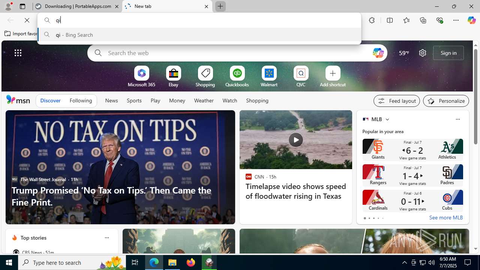
Task: Open MLB card more options menu
Action: pyautogui.click(x=457, y=119)
